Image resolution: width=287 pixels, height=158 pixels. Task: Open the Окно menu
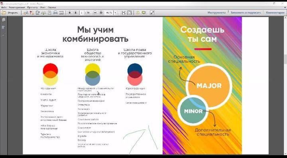click(x=43, y=8)
